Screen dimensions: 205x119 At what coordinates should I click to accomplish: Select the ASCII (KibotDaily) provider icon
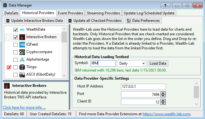tap(22, 75)
